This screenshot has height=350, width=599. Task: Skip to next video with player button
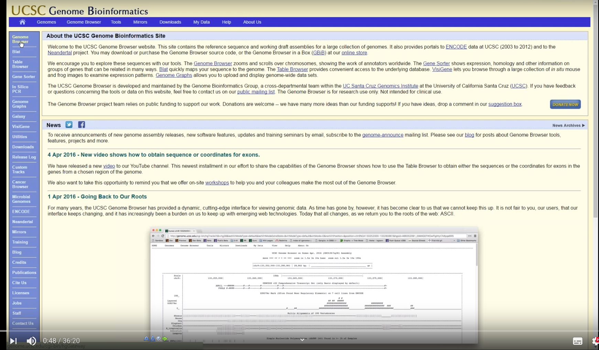(x=13, y=341)
